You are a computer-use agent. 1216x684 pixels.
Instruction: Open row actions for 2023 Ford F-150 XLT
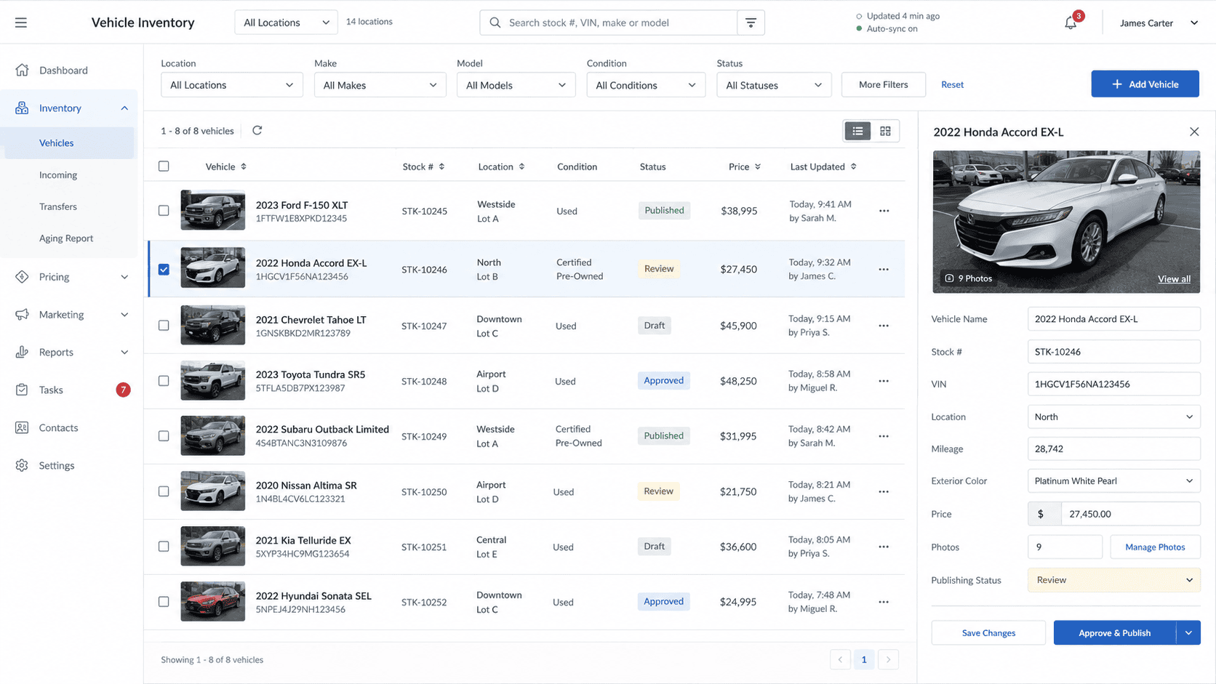click(884, 211)
